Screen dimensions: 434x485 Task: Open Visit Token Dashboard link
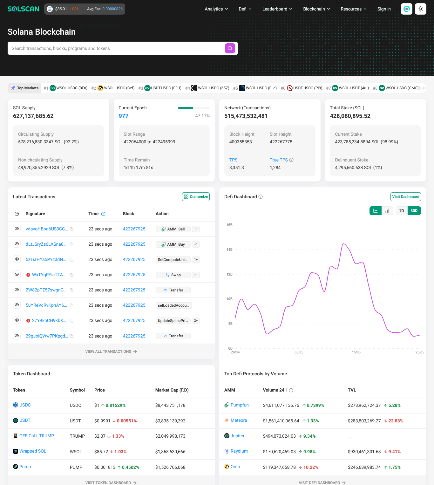(111, 482)
